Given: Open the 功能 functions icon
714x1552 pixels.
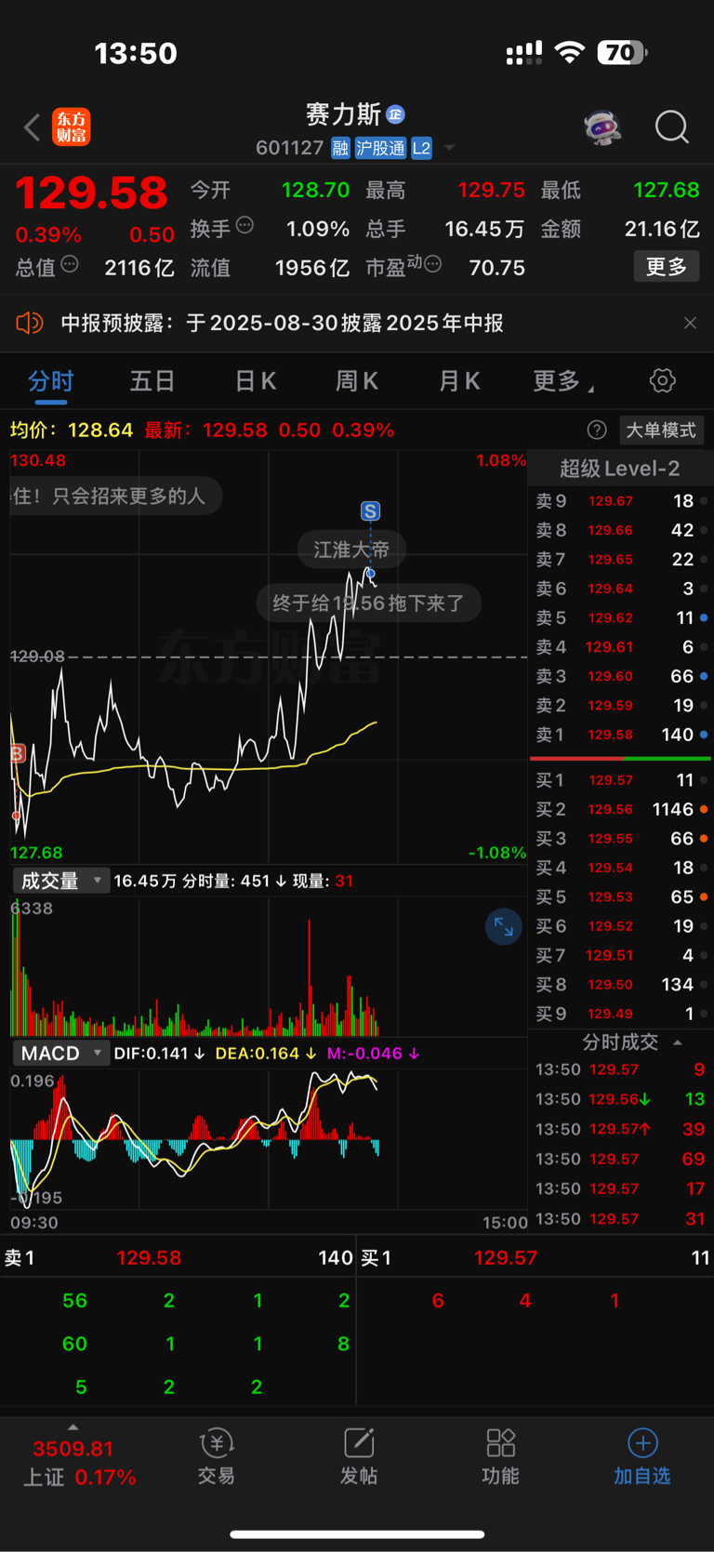Looking at the screenshot, I should pyautogui.click(x=500, y=1456).
